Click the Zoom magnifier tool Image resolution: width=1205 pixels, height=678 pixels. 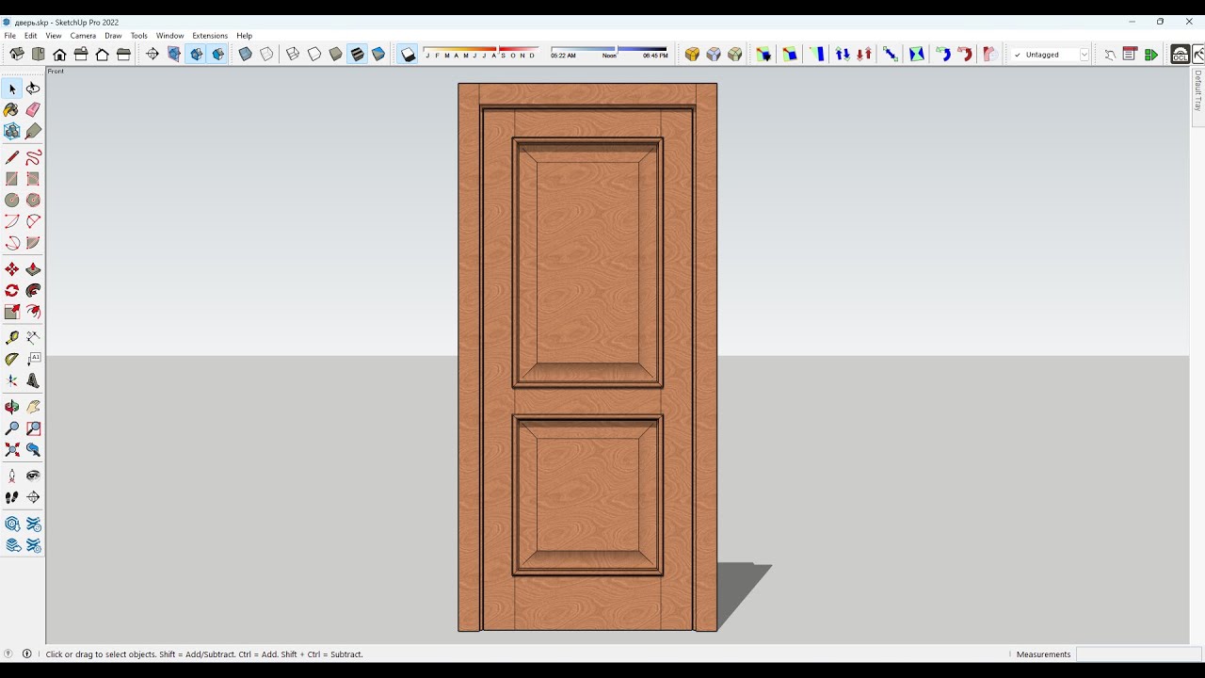pyautogui.click(x=12, y=428)
